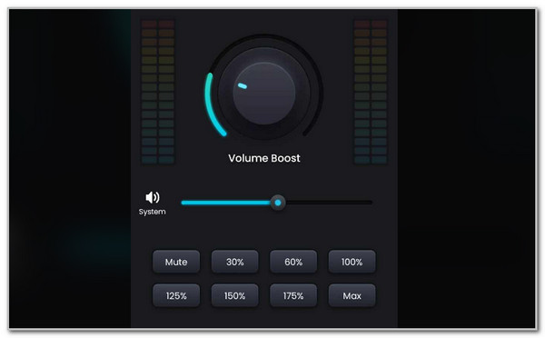This screenshot has height=338, width=545.
Task: Choose the 60% volume preset
Action: [293, 262]
